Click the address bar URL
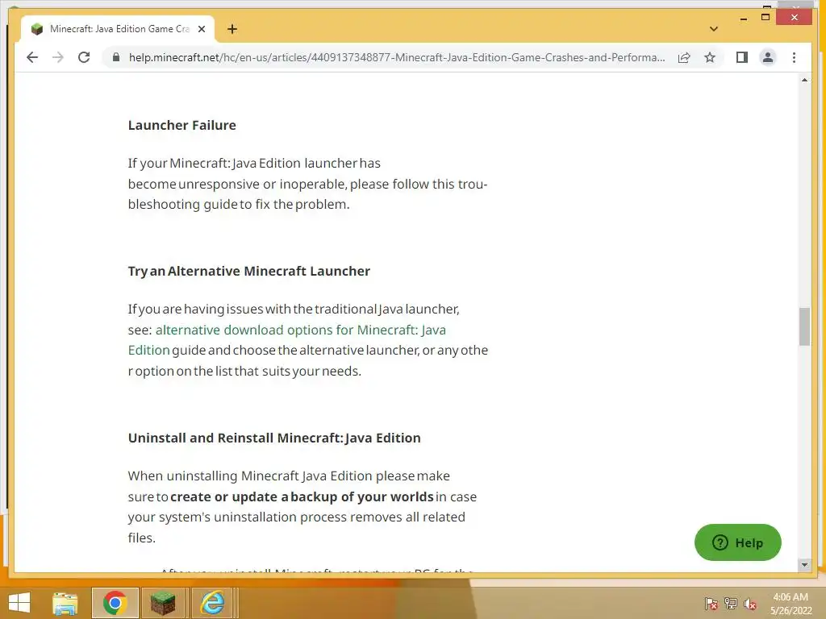Image resolution: width=826 pixels, height=619 pixels. tap(397, 57)
